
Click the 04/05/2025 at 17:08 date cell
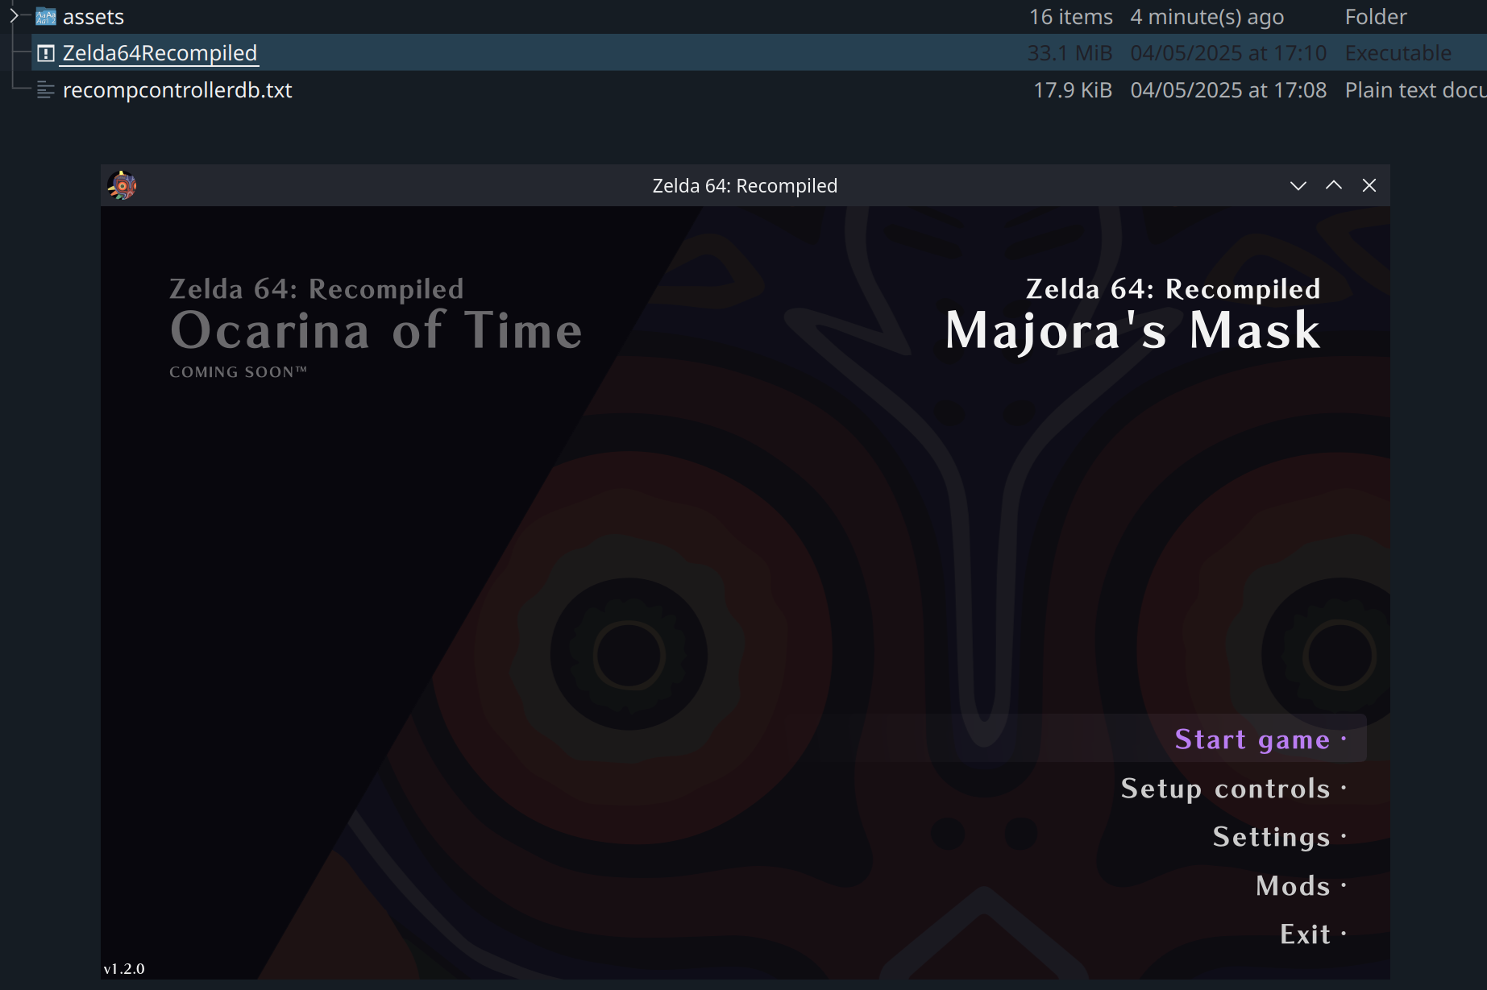pos(1228,90)
